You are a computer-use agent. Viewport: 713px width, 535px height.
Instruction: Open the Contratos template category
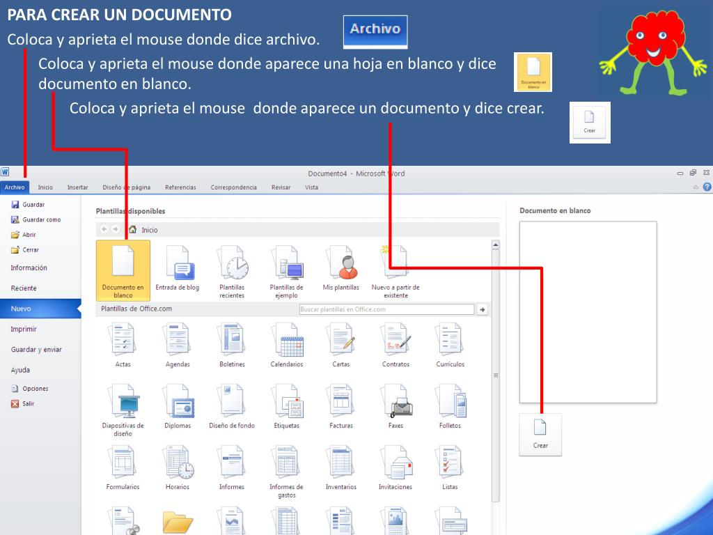(395, 344)
